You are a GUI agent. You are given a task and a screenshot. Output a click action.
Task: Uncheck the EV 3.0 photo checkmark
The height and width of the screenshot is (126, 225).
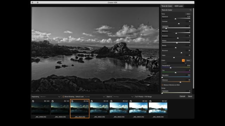(131, 101)
